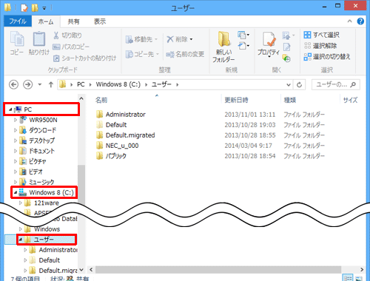Switch to the View (表示) tab
The width and height of the screenshot is (370, 281).
[x=100, y=21]
